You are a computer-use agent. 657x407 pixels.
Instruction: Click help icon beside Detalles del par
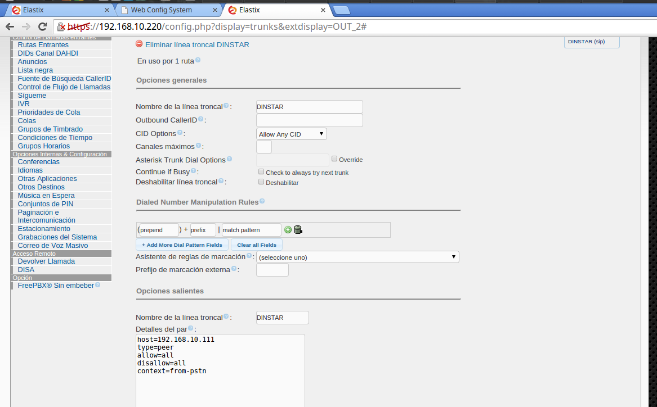(x=190, y=328)
